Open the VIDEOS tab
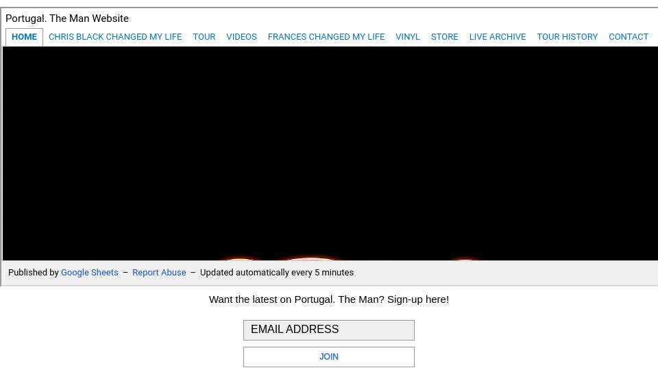 [x=242, y=37]
